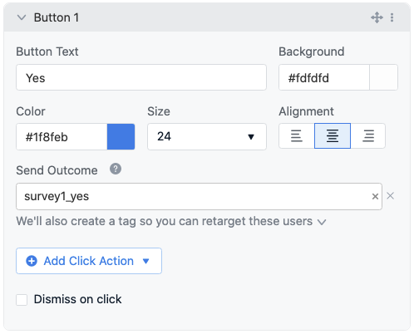Click the Button 1 section title
The image size is (414, 334).
coord(57,17)
